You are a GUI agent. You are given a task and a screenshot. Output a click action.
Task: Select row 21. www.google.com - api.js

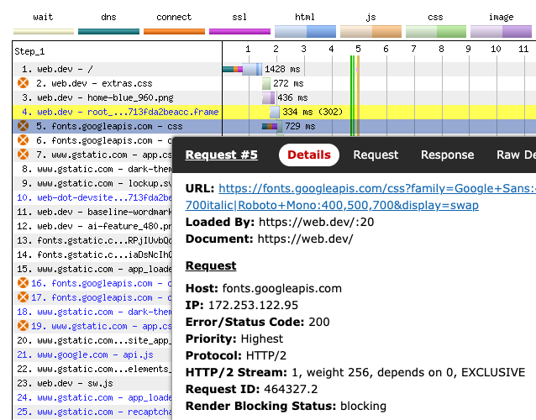click(92, 355)
